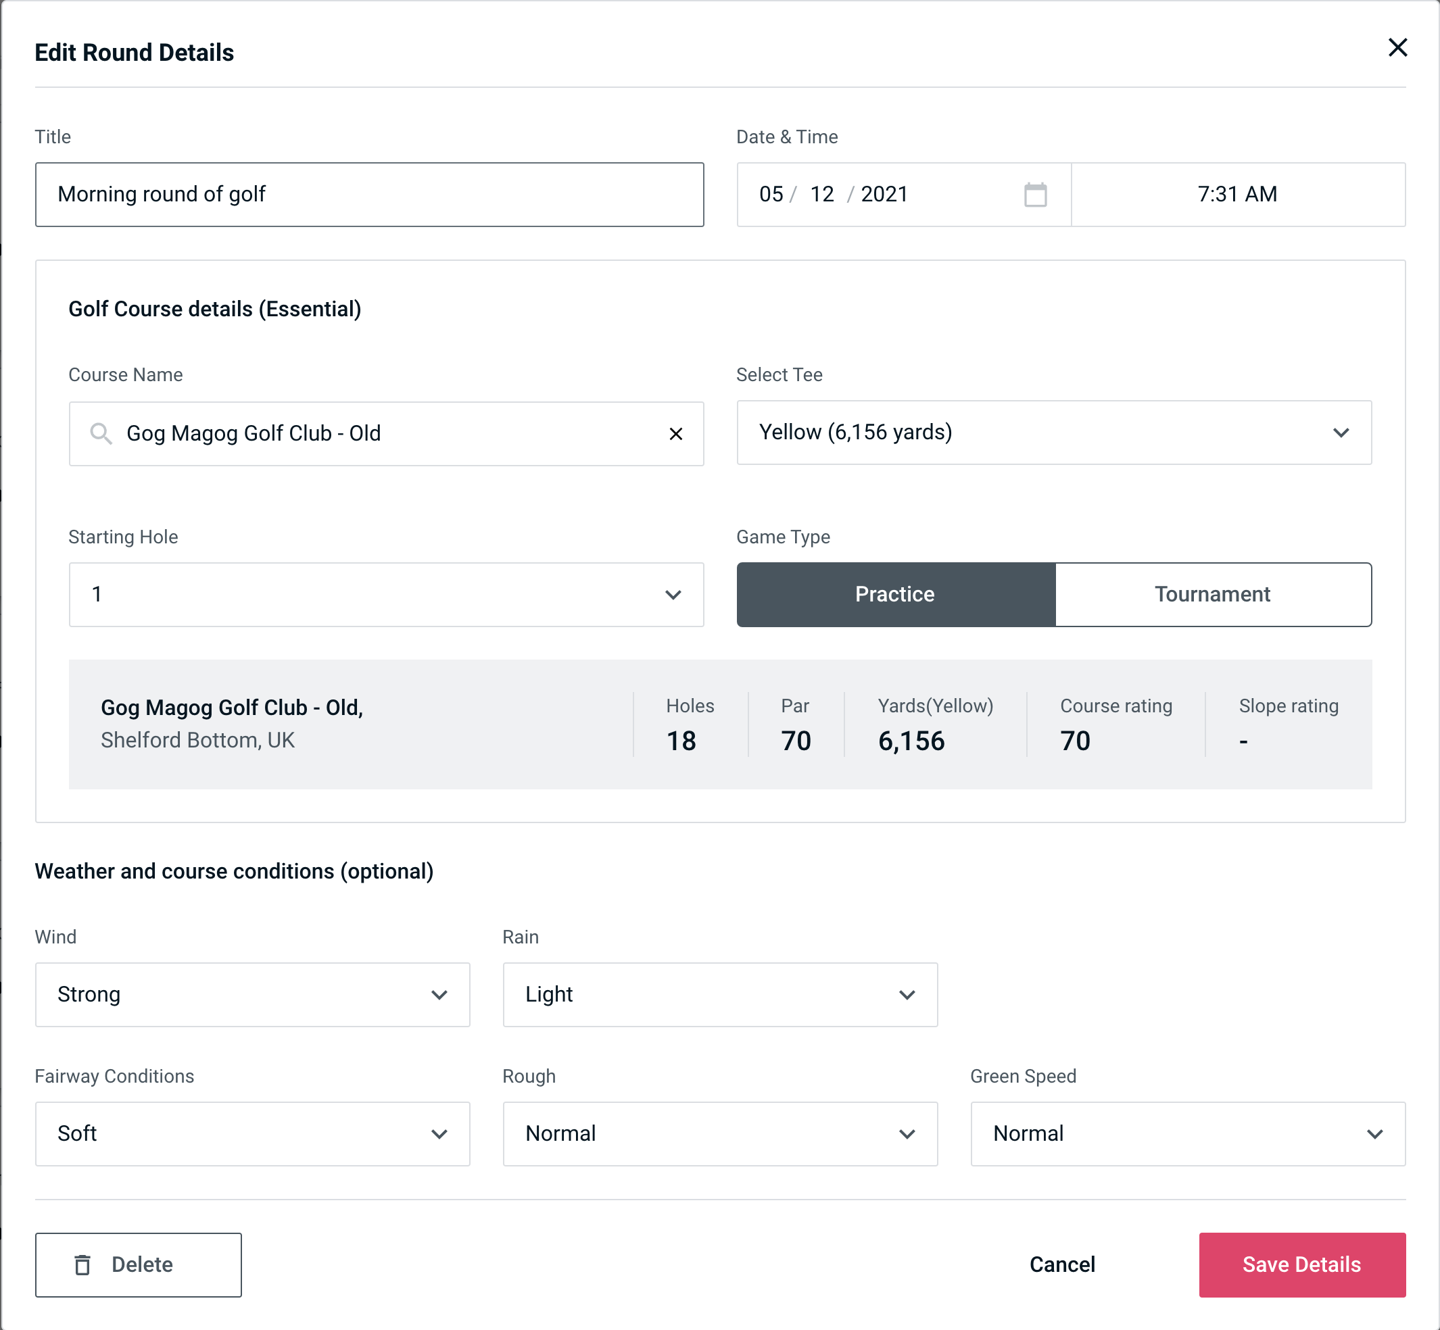Click Save Details to confirm changes
Image resolution: width=1440 pixels, height=1330 pixels.
1301,1264
